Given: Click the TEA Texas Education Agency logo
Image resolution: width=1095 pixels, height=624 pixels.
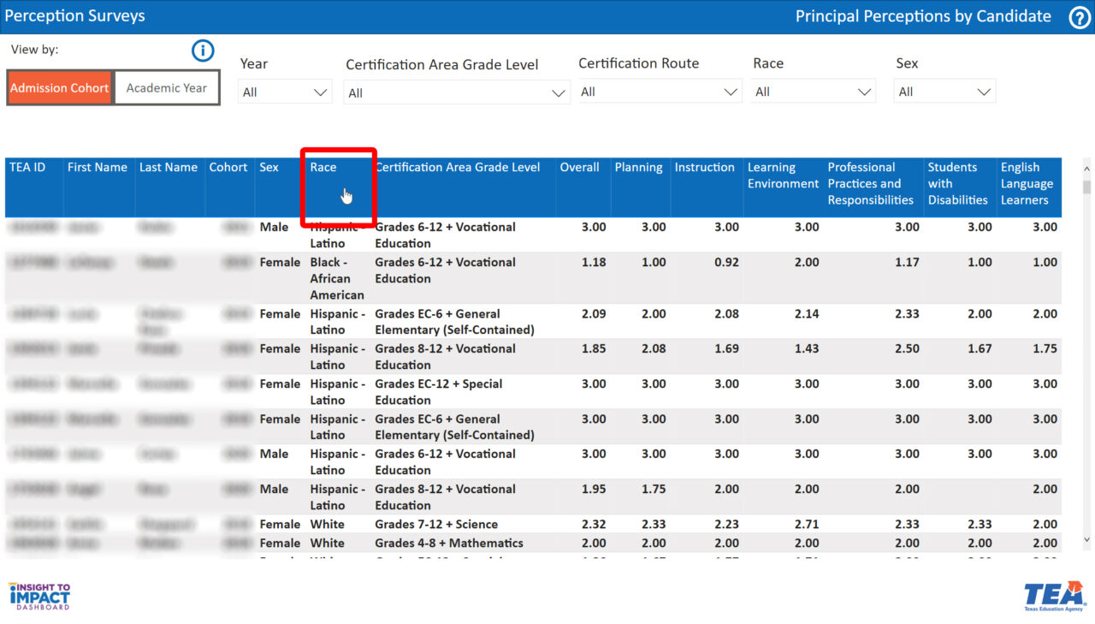Looking at the screenshot, I should [1055, 597].
